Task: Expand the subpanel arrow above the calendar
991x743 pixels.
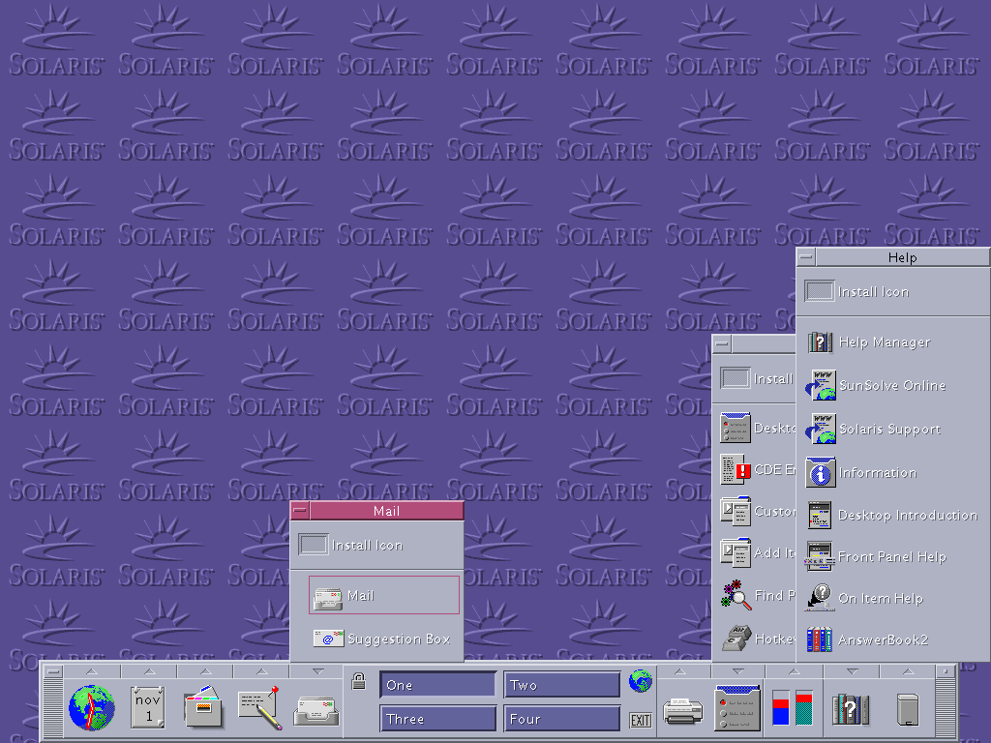Action: point(149,671)
